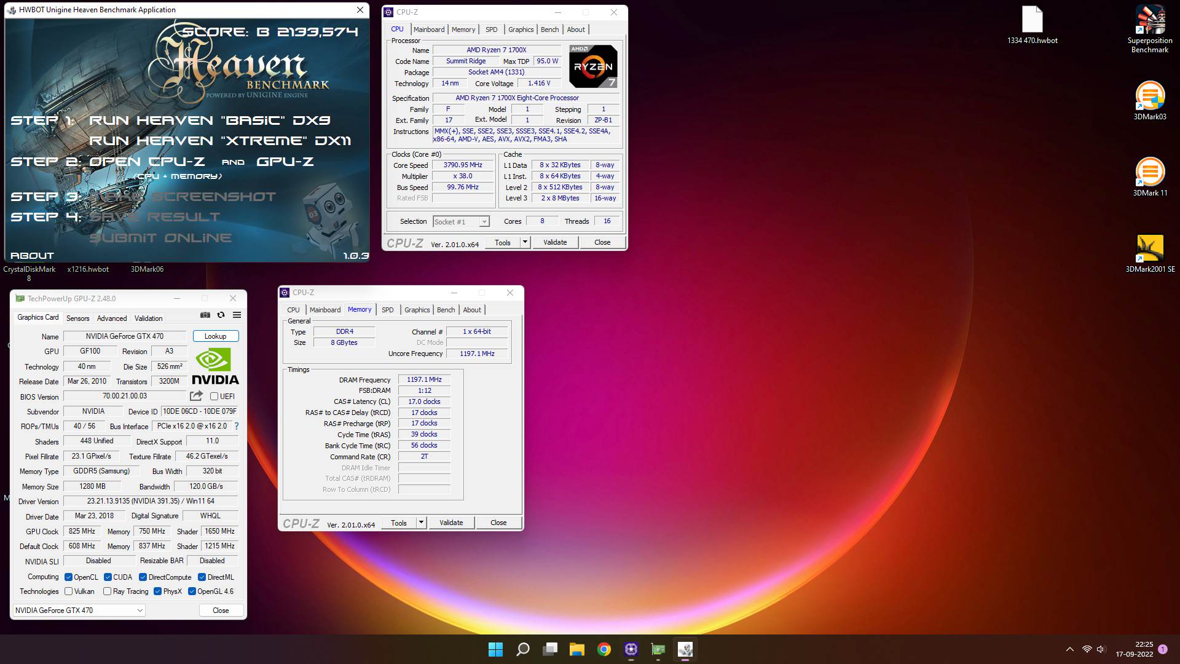
Task: Open the GPU selection dropdown NVIDIA GeForce GTX 470
Action: pyautogui.click(x=79, y=611)
